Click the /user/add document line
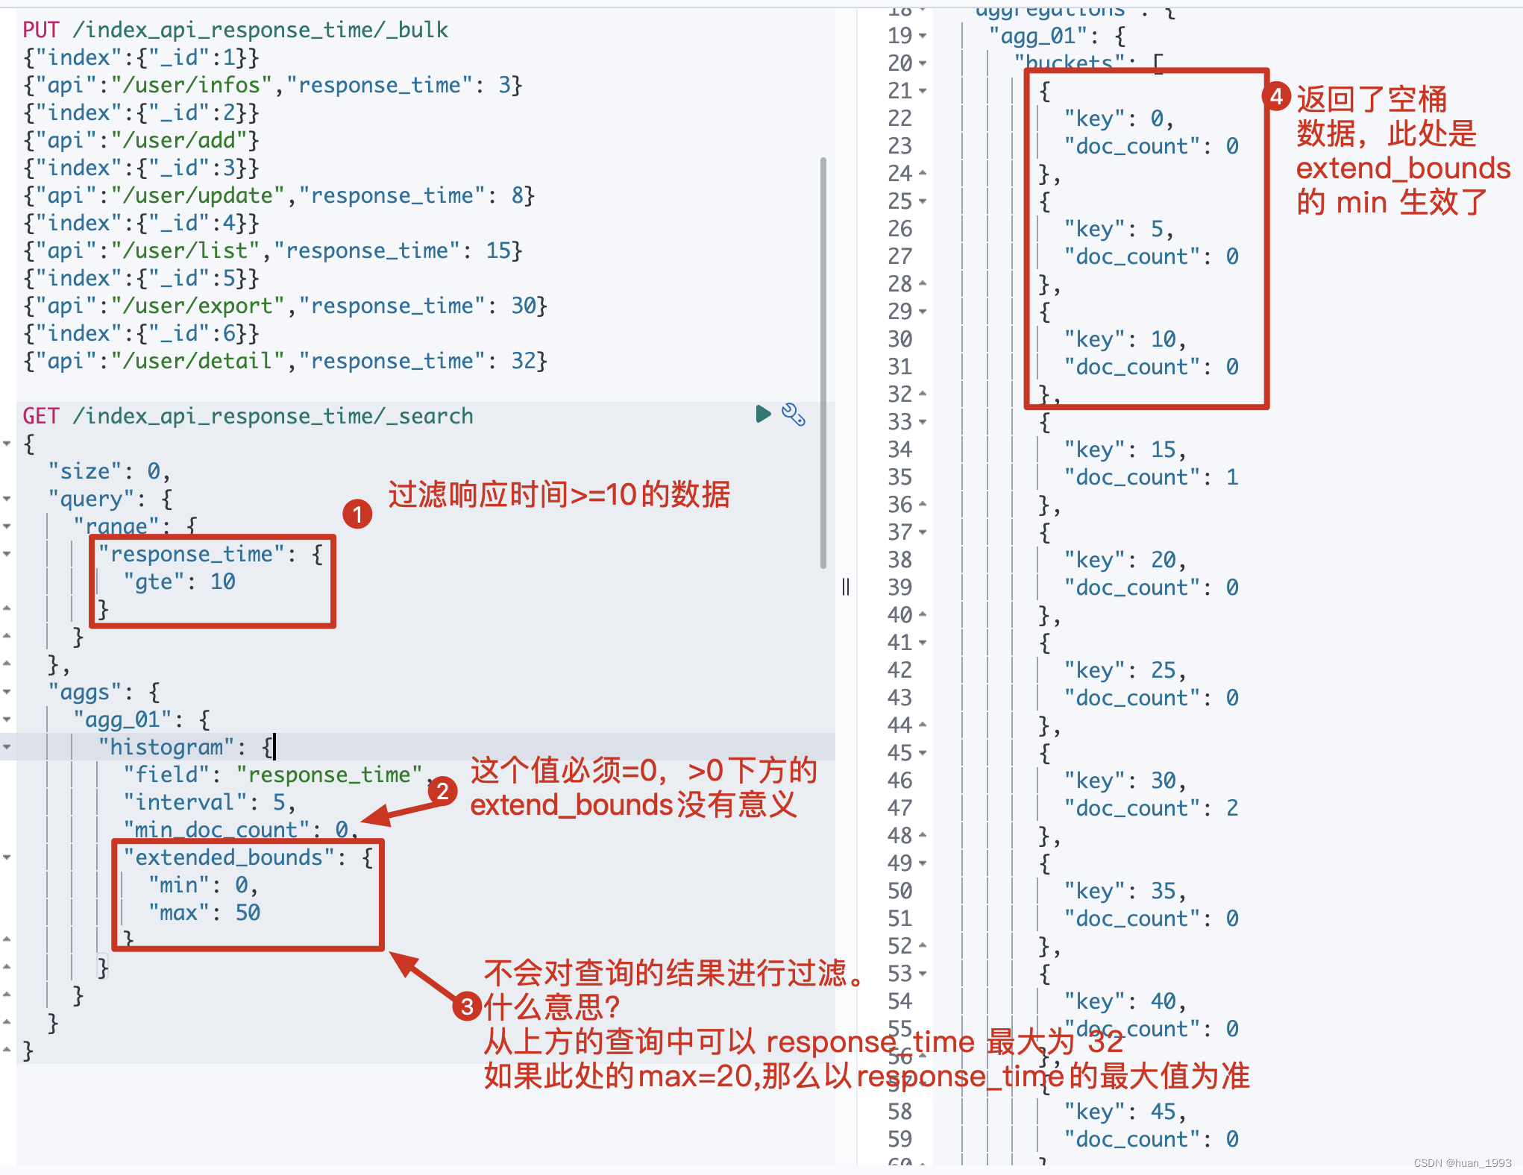Screen dimensions: 1523x1175 tap(141, 140)
